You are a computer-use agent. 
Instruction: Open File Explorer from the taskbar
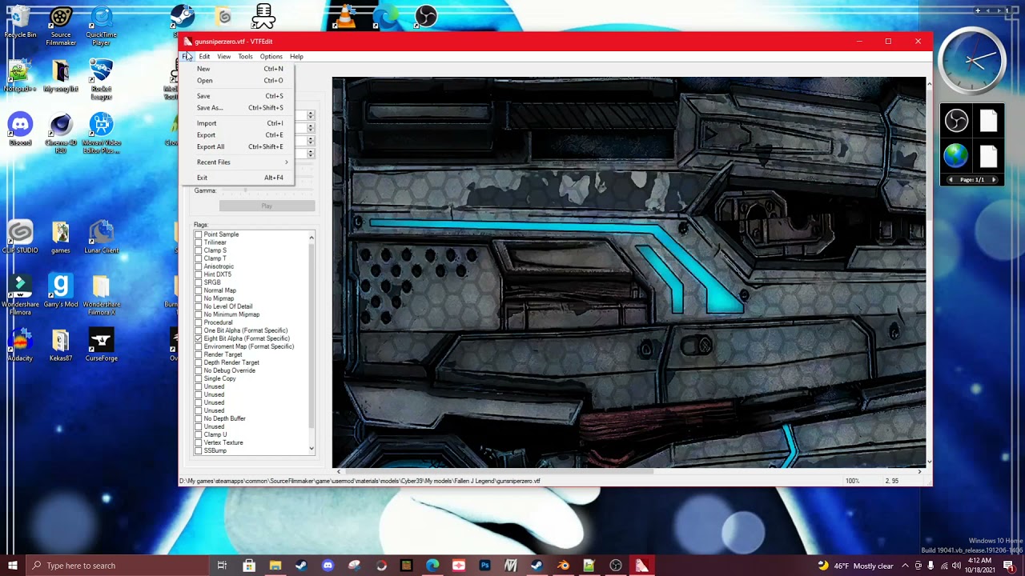(275, 566)
